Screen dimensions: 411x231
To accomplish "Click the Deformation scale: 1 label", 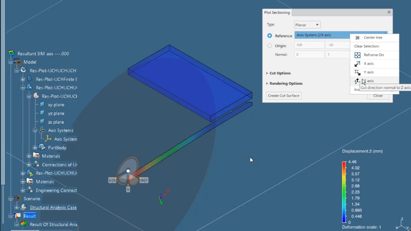I will pyautogui.click(x=361, y=227).
